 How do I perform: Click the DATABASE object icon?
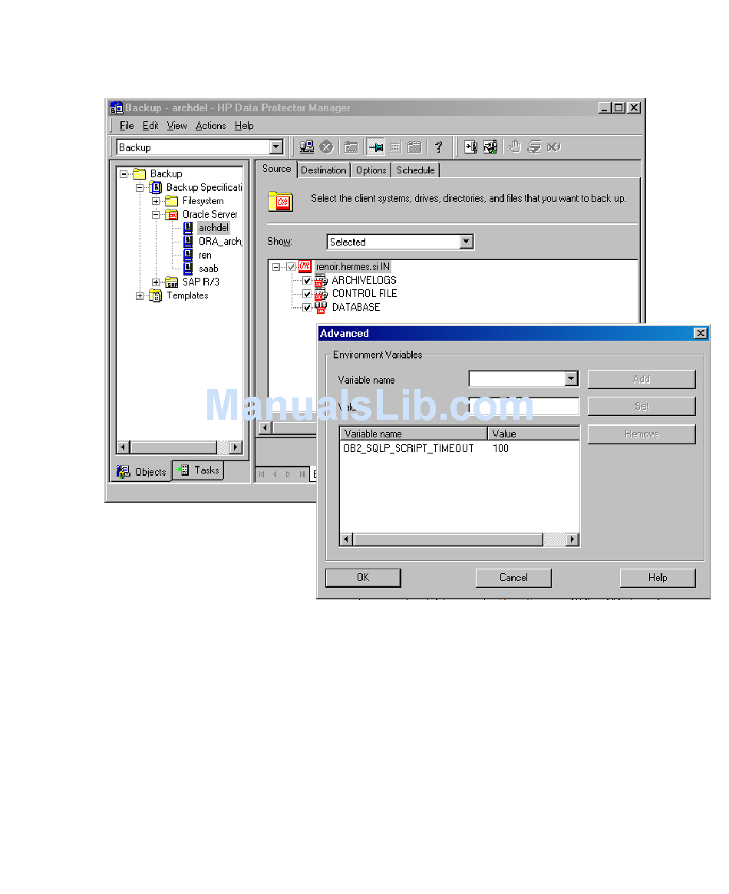click(321, 307)
